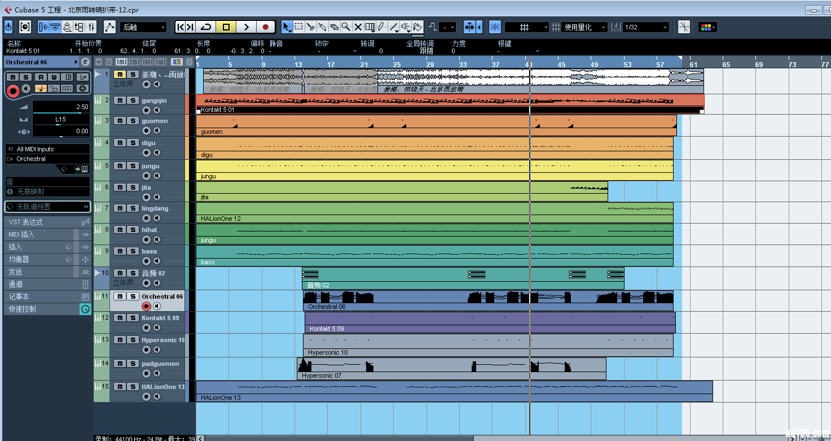This screenshot has width=831, height=441.
Task: Open the 1/32 quantize value dropdown
Action: click(645, 27)
